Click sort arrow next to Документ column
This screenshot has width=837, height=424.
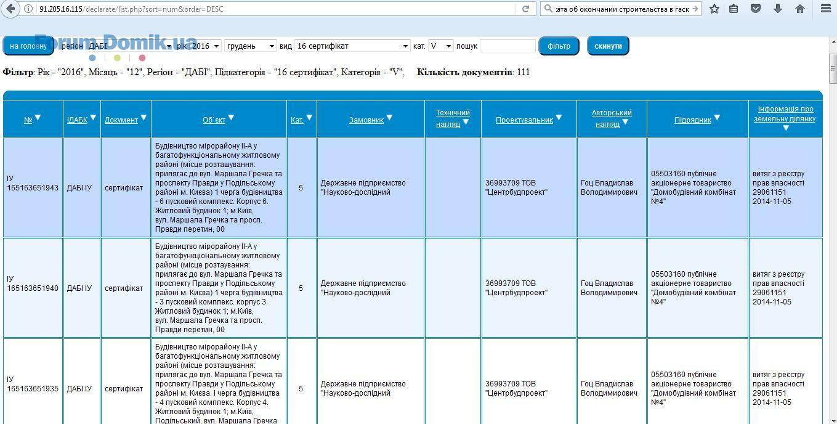click(144, 117)
